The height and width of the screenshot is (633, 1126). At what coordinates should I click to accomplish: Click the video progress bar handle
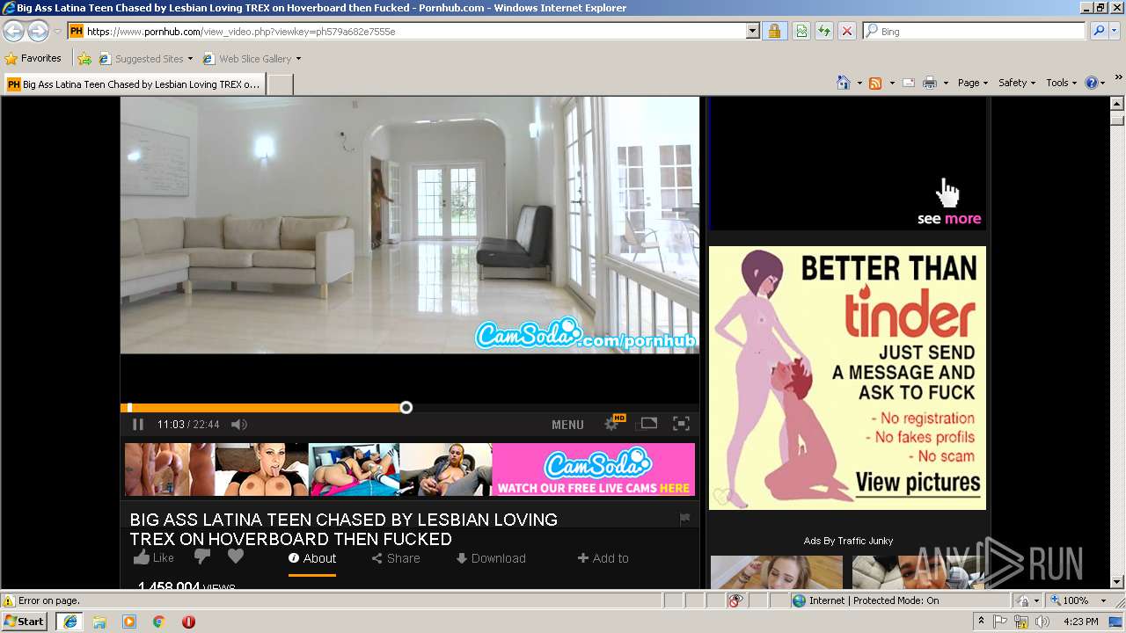tap(406, 408)
